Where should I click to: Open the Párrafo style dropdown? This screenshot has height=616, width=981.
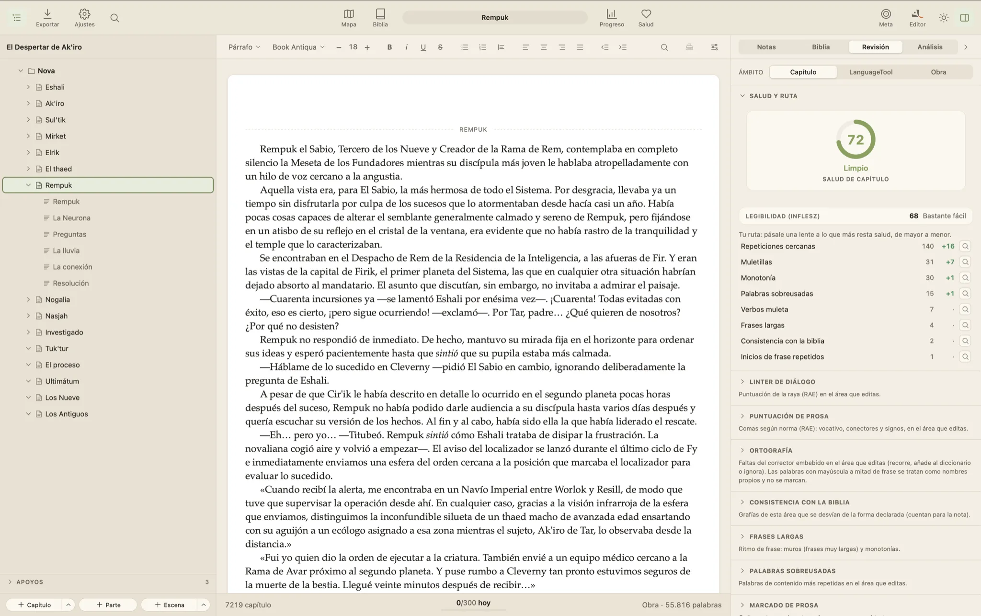pyautogui.click(x=244, y=47)
